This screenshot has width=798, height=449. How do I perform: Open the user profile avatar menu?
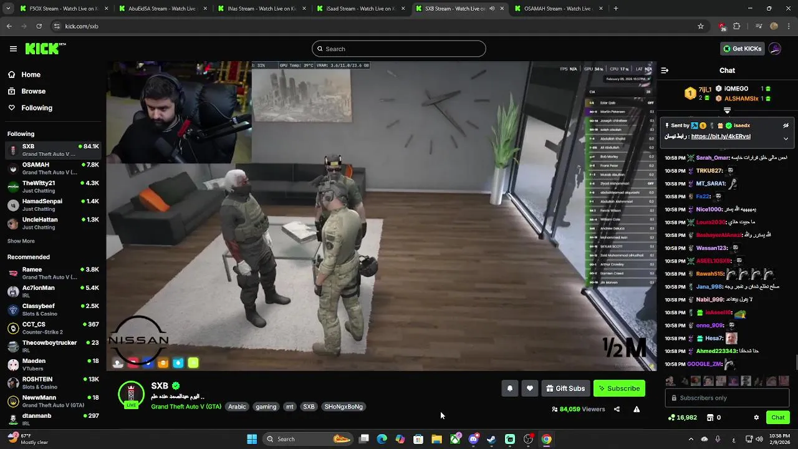[x=775, y=49]
